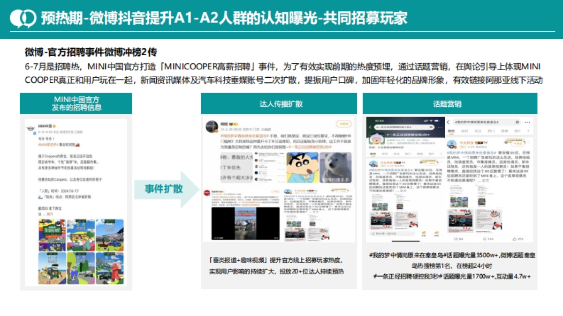Open the 展开 expand link in MINI post
The height and width of the screenshot is (316, 563).
[50, 214]
